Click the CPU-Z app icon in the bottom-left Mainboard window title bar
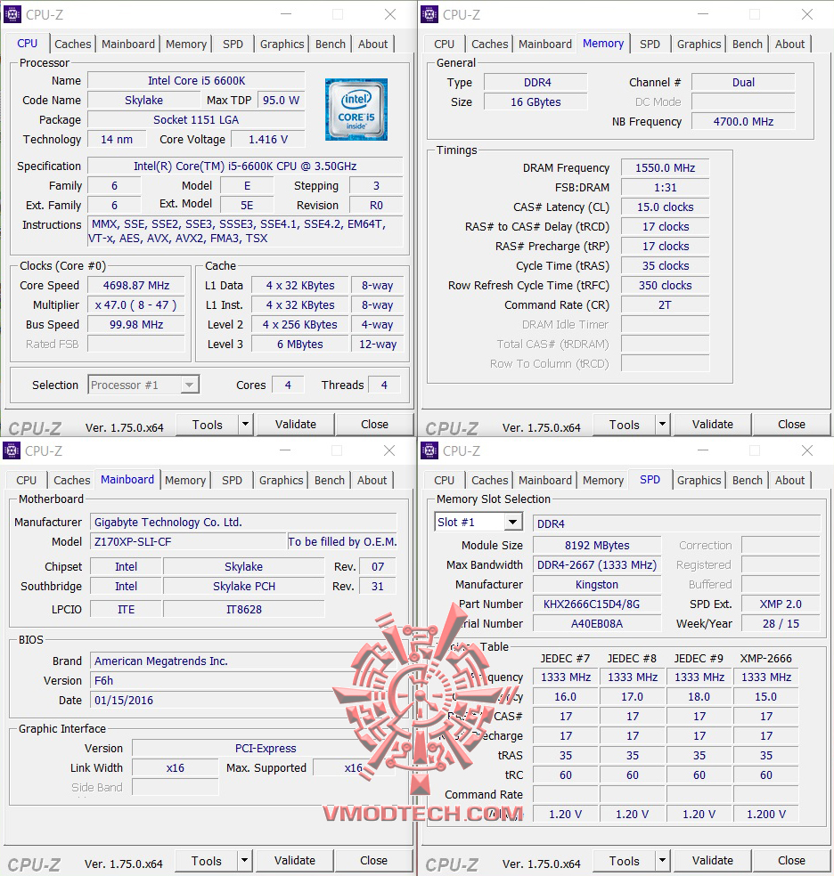834x876 pixels. coord(12,450)
